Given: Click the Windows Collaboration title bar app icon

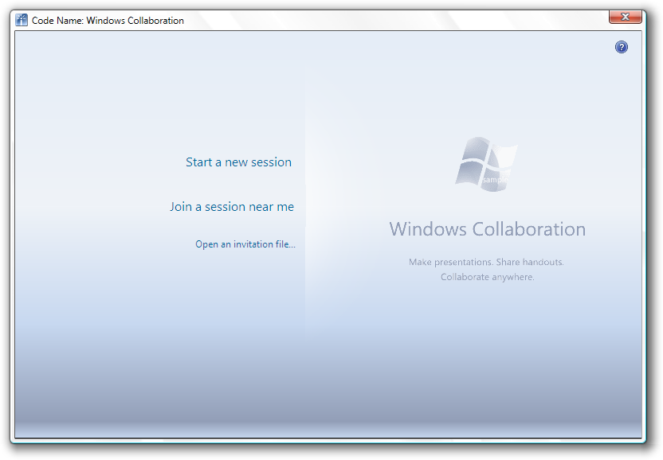Looking at the screenshot, I should 22,20.
